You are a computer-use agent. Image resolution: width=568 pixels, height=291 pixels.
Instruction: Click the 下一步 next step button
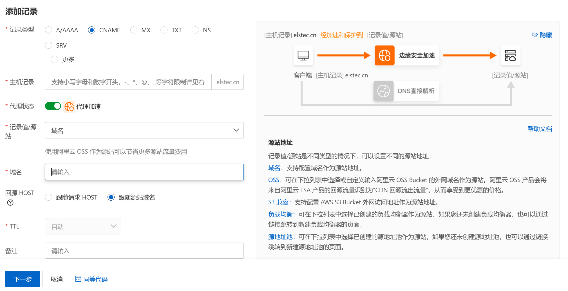coord(23,279)
